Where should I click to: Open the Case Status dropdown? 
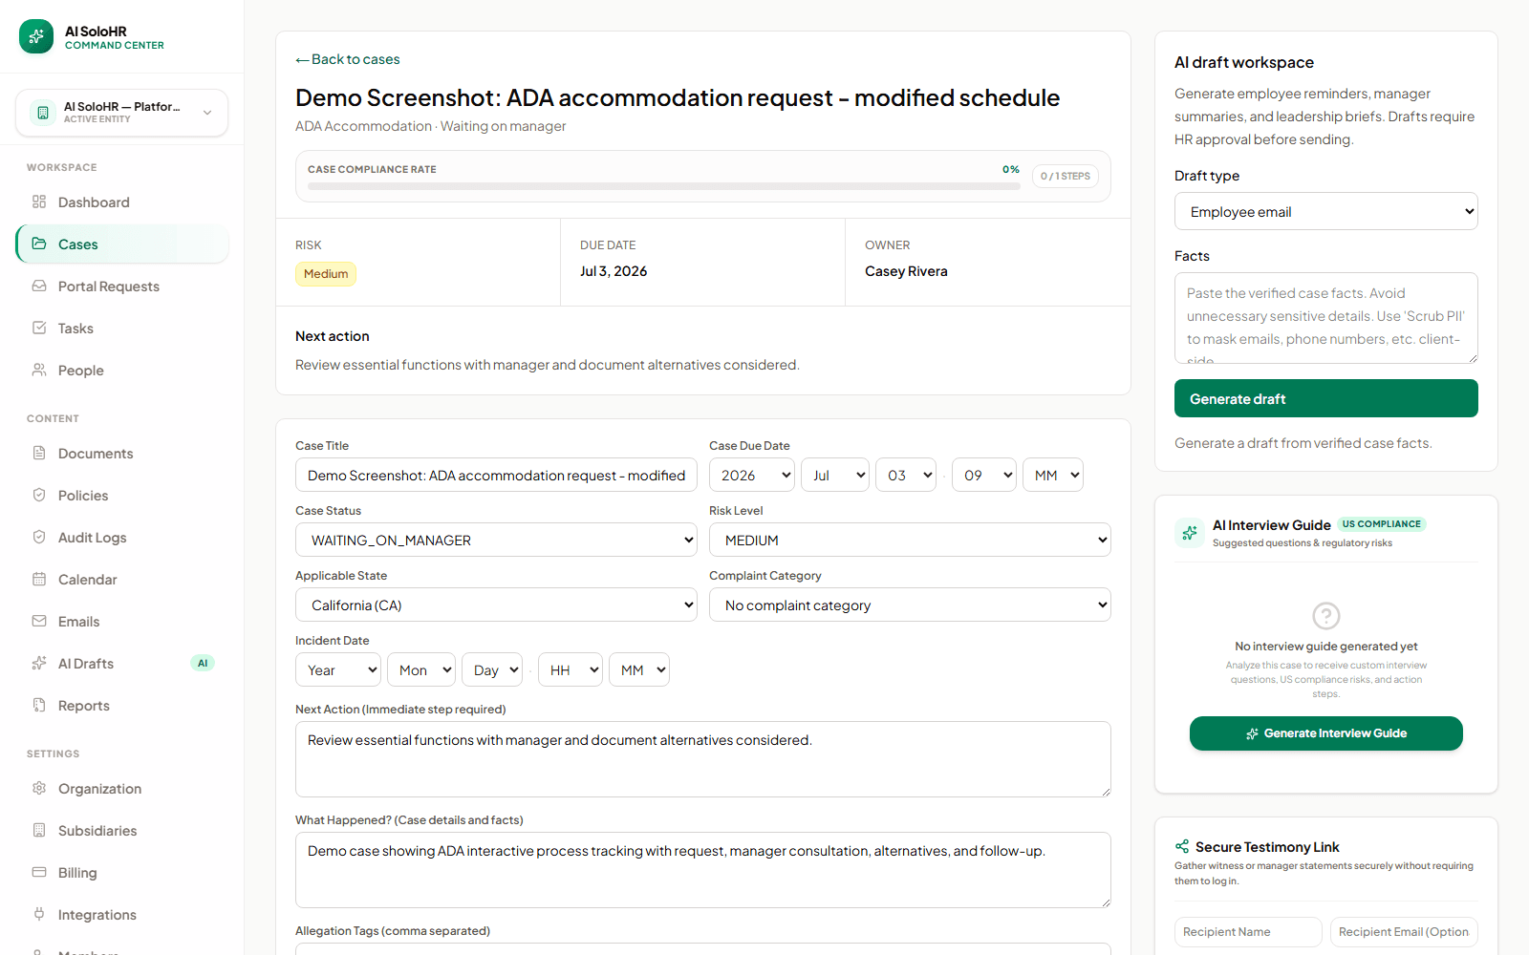point(496,540)
